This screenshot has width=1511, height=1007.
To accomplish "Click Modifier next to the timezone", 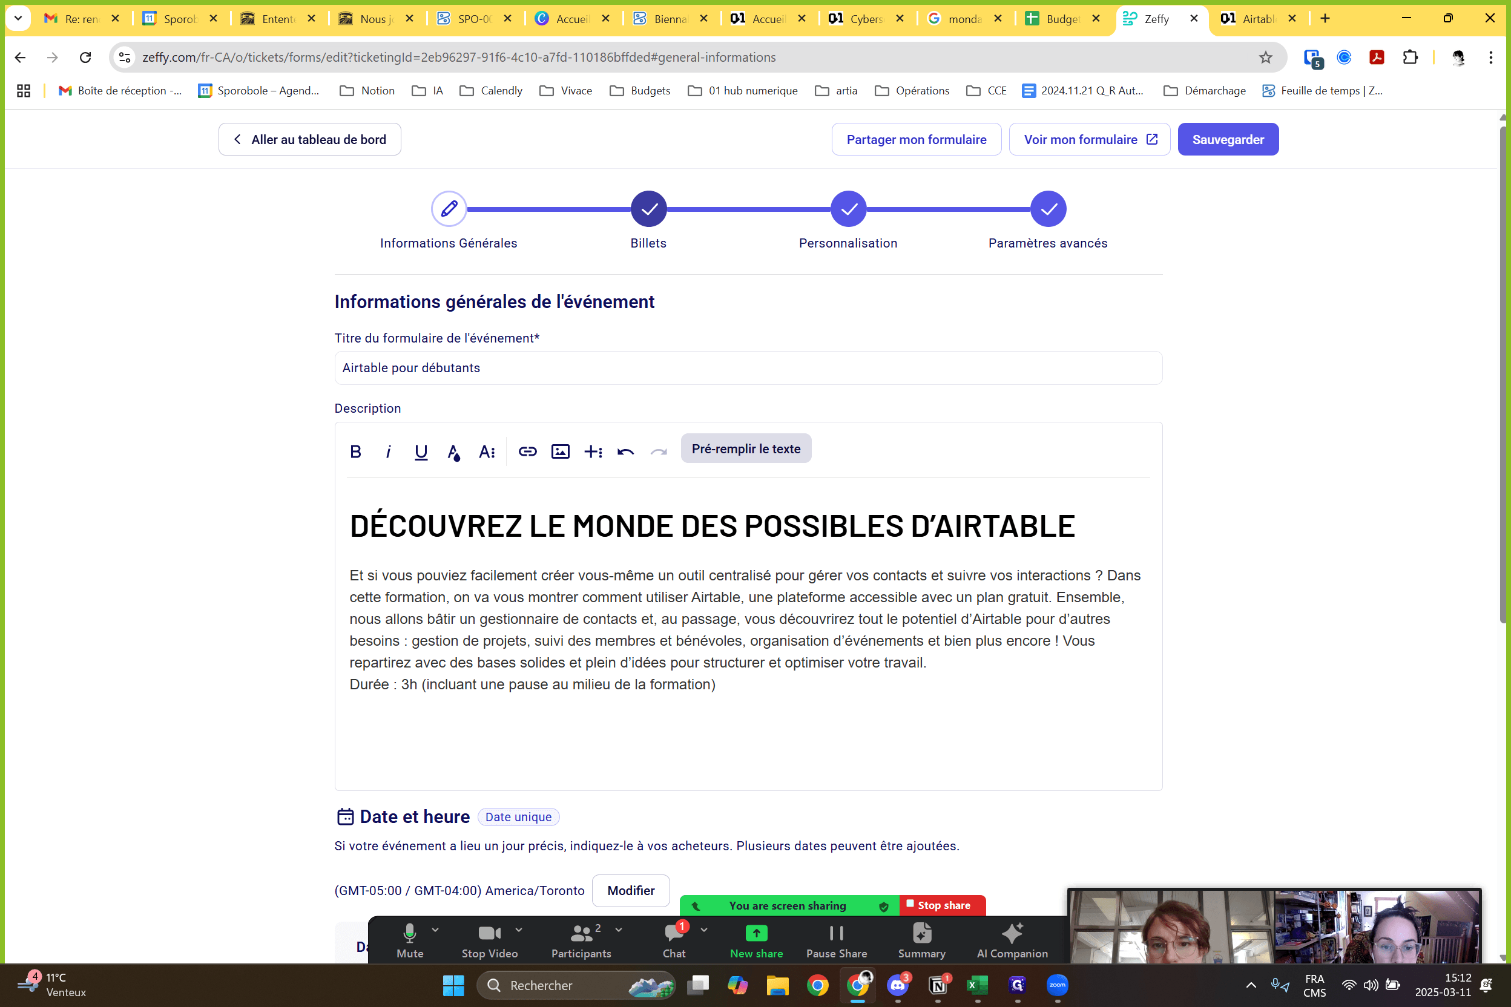I will click(x=631, y=890).
